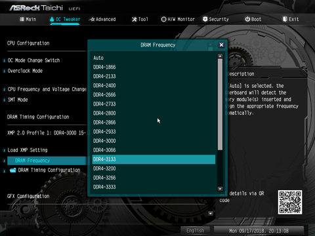Select DDR4-1866 frequency
Image resolution: width=315 pixels, height=236 pixels.
point(154,67)
